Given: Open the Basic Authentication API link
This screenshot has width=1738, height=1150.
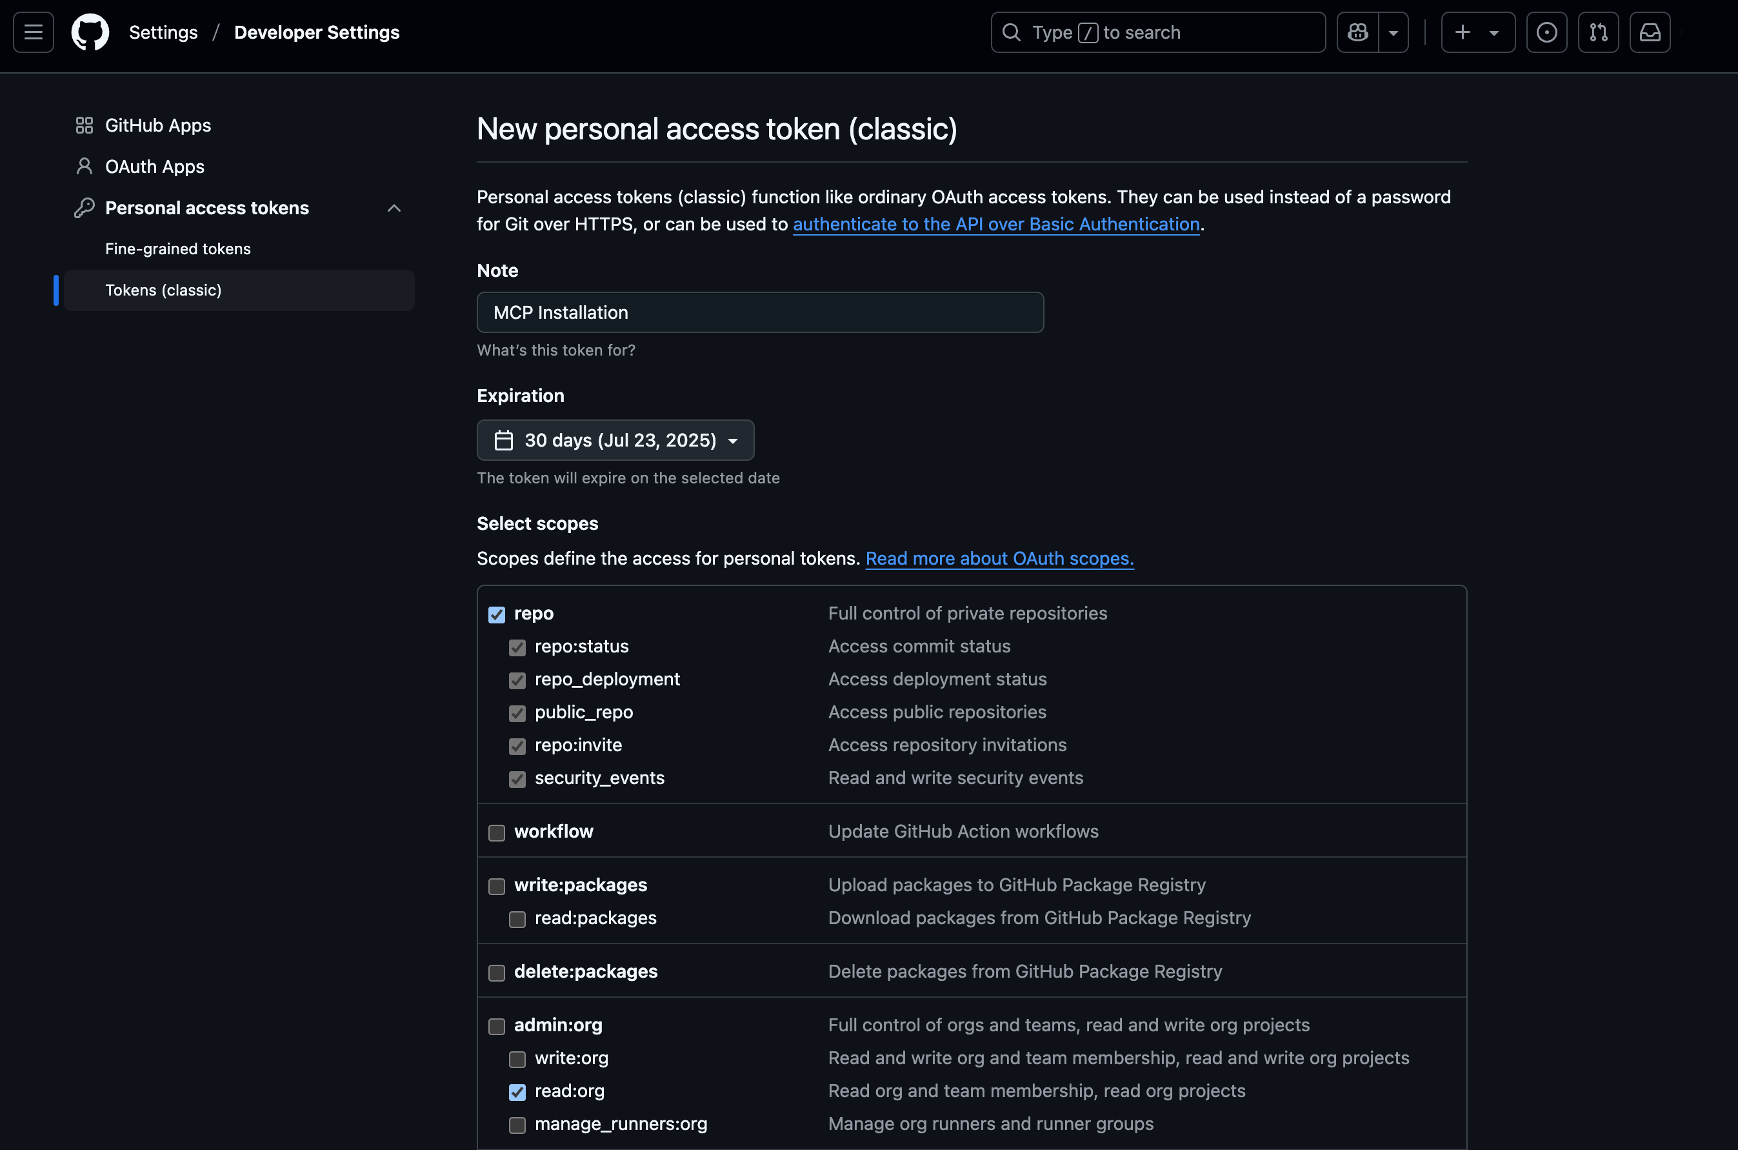Looking at the screenshot, I should 996,224.
